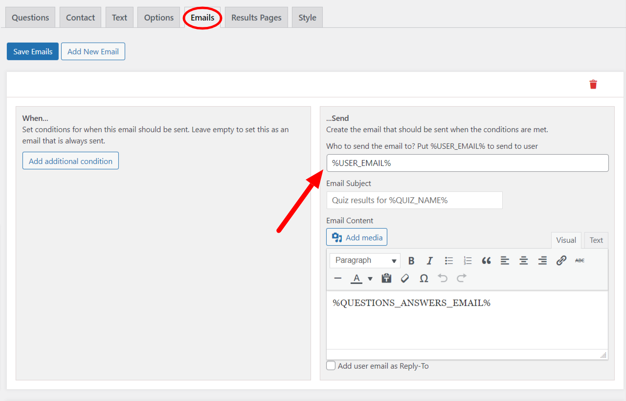
Task: Insert a horizontal line
Action: click(337, 278)
